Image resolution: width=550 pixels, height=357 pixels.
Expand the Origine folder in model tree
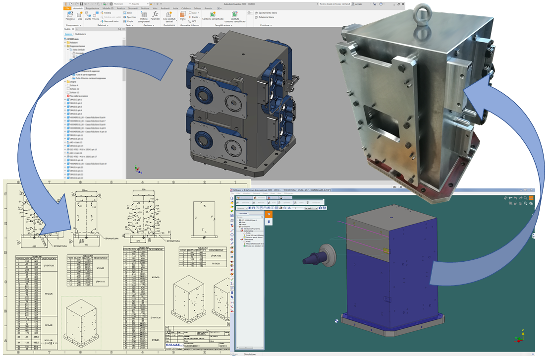point(66,82)
